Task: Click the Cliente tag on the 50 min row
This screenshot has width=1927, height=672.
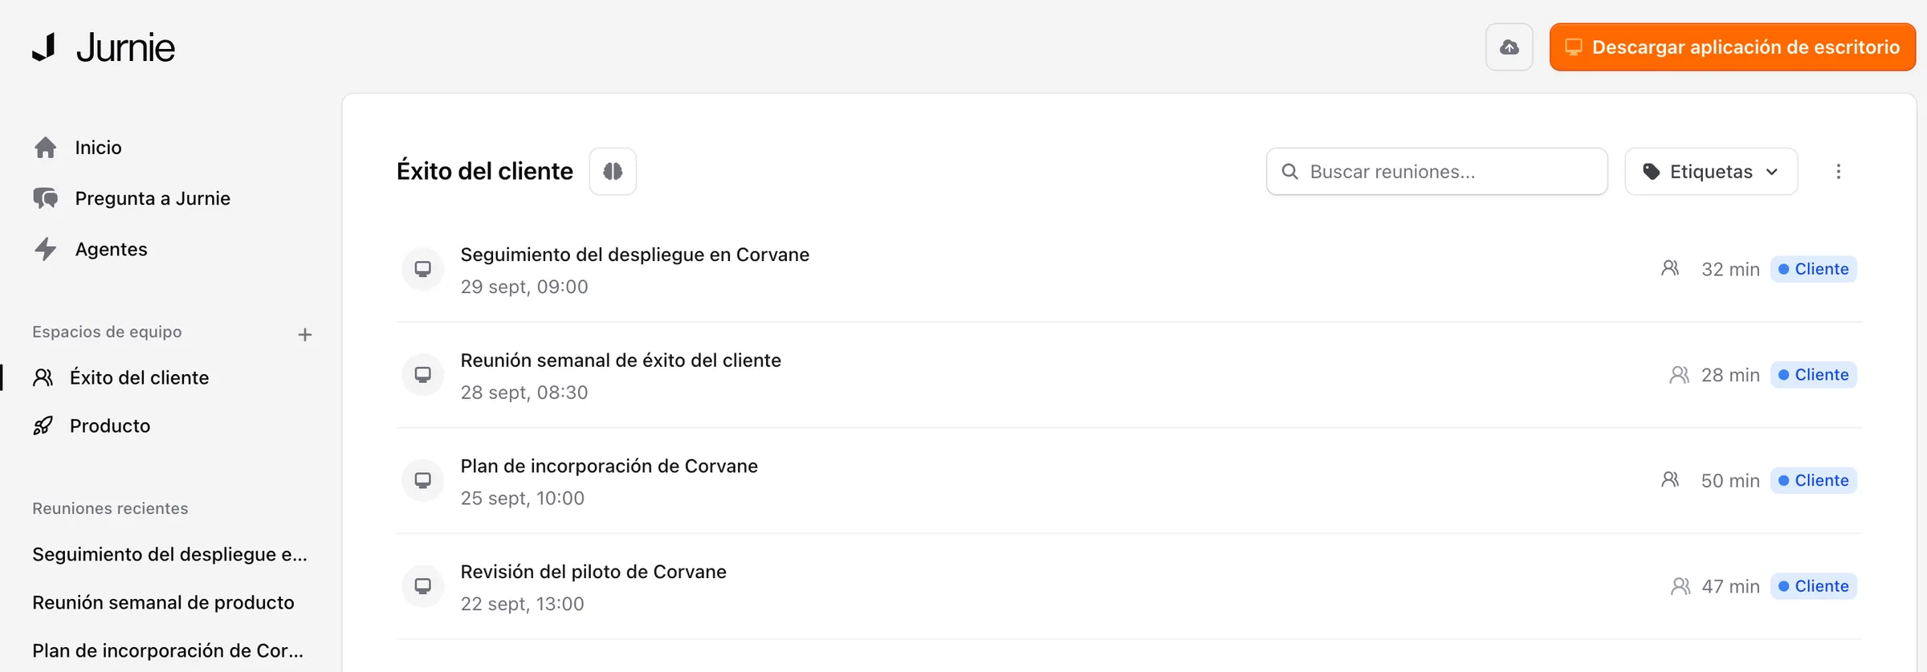Action: [1813, 481]
